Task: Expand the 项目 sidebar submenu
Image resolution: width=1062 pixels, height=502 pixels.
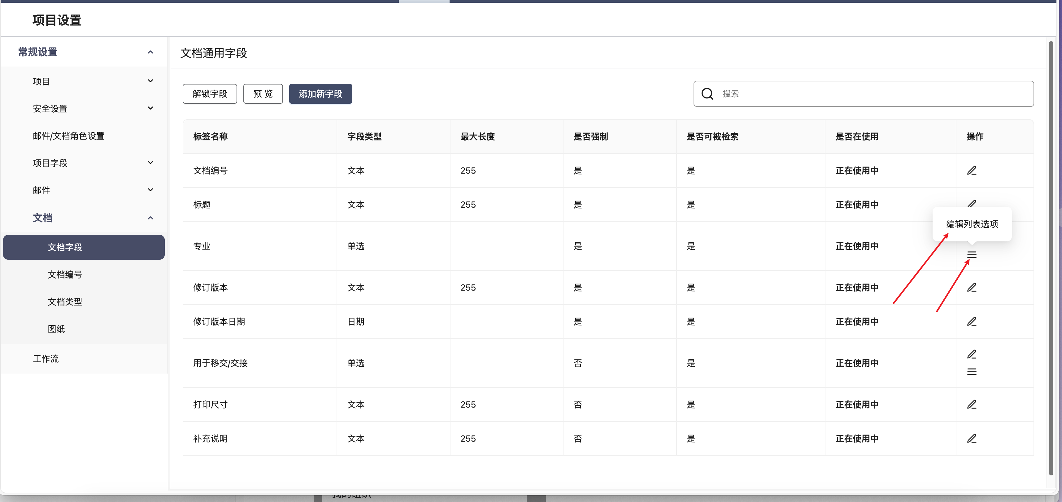Action: (150, 81)
